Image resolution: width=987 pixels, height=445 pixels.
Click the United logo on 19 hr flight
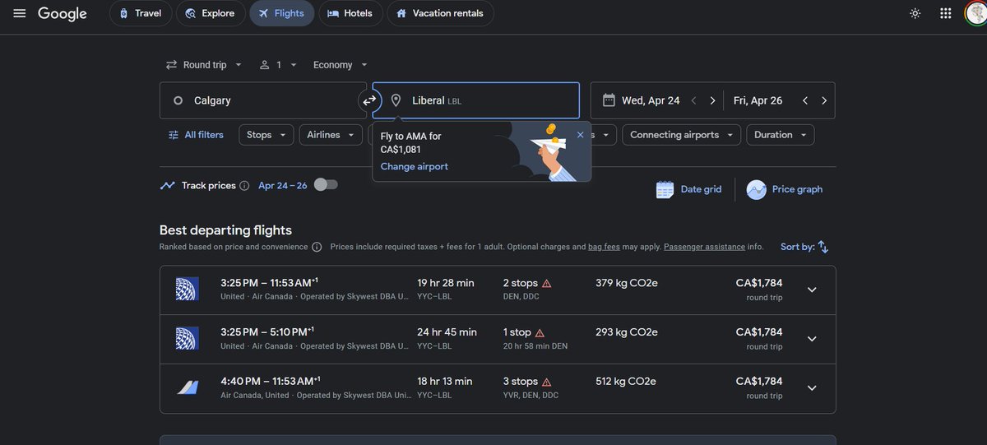(188, 289)
